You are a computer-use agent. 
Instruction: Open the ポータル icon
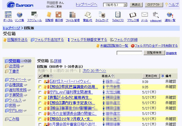coord(8,14)
